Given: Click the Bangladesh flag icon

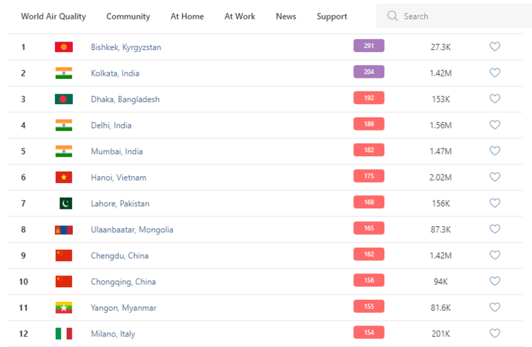Looking at the screenshot, I should 64,99.
